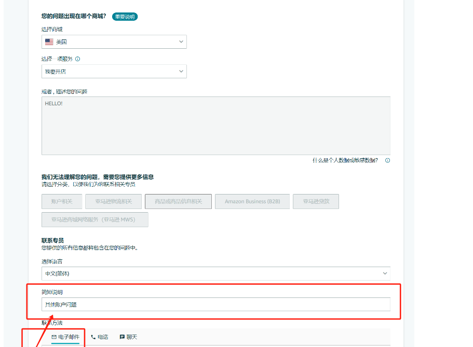This screenshot has width=473, height=347.
Task: Click the 重要说明 teal badge
Action: pos(125,17)
